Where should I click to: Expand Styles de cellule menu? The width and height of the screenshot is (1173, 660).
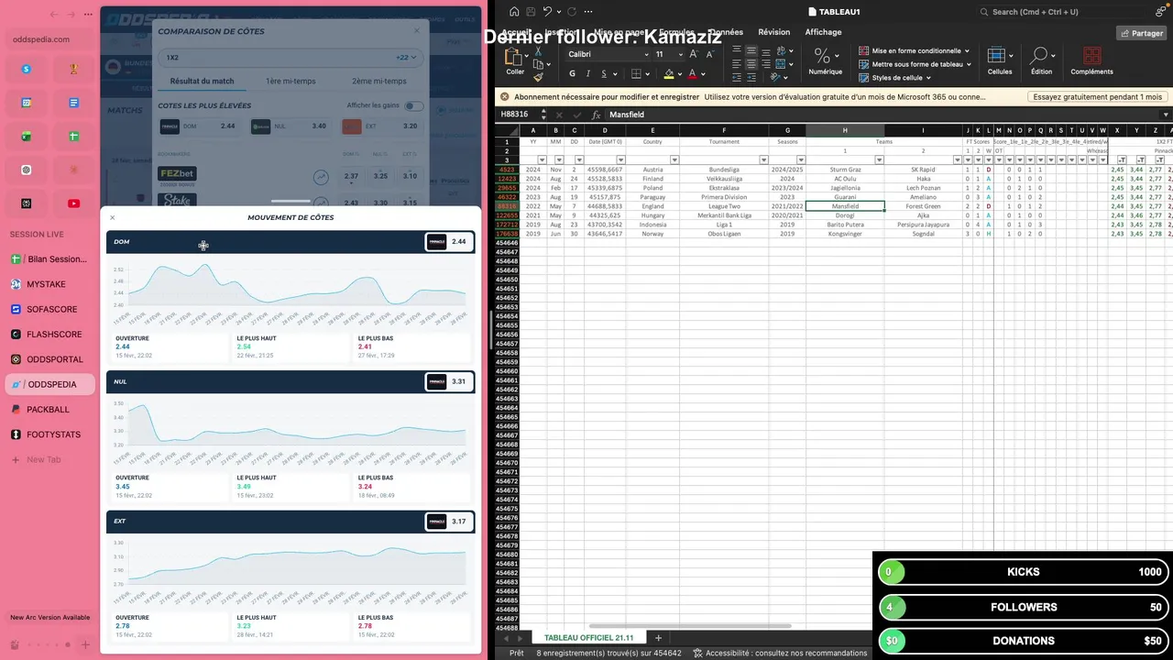point(895,78)
